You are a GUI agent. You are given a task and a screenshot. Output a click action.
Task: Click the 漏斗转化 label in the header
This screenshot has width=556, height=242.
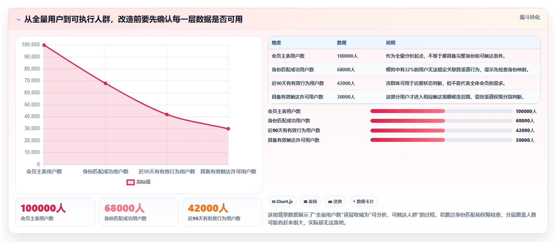click(x=530, y=17)
